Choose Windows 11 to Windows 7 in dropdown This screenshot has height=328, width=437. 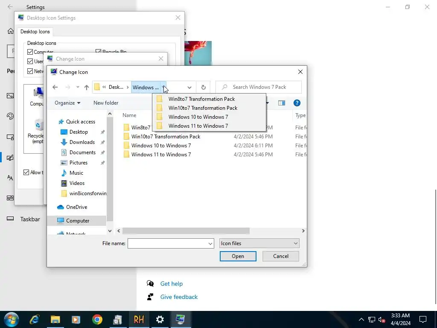[x=209, y=126]
